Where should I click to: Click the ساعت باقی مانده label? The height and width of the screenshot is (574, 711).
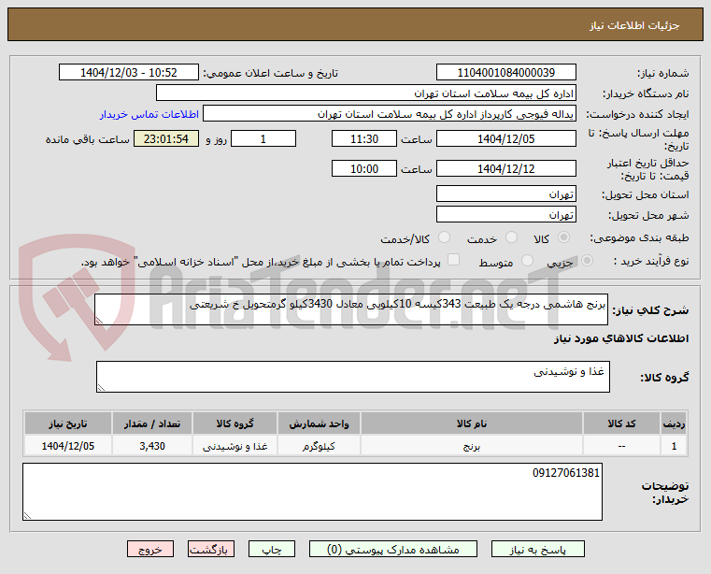[88, 139]
